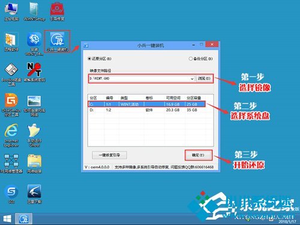Select the D: partition row

coord(146,110)
